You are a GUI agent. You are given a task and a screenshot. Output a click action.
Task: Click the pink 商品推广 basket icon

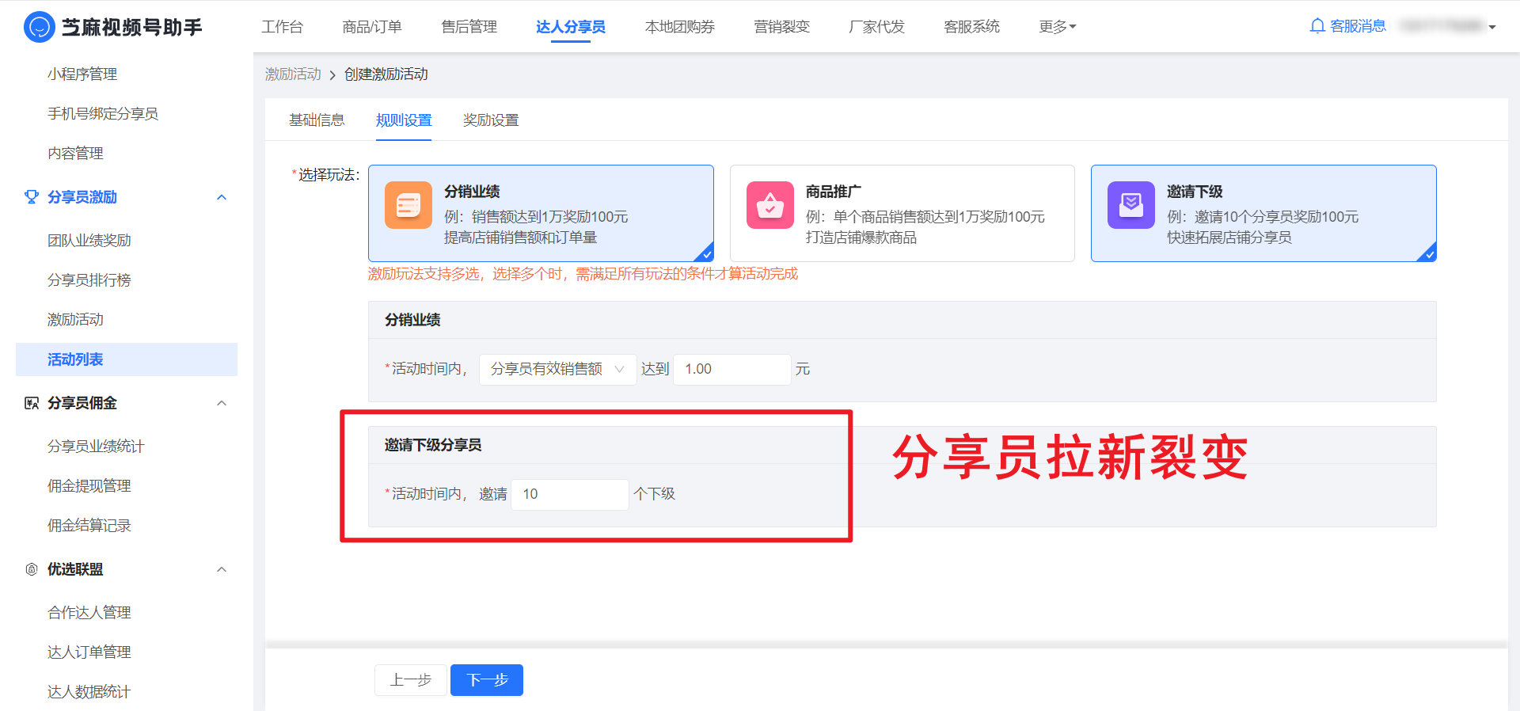[x=770, y=205]
